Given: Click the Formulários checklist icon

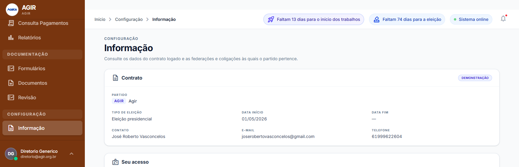Looking at the screenshot, I should [x=11, y=68].
